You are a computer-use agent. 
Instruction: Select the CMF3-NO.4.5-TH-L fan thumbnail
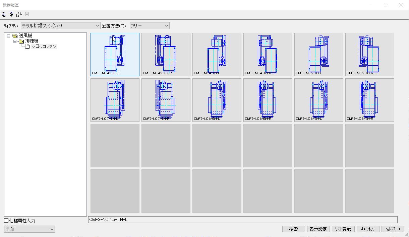click(115, 55)
